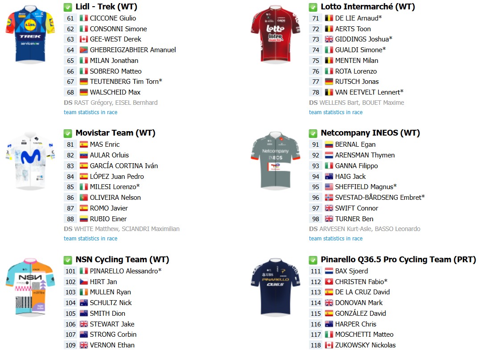The height and width of the screenshot is (351, 482).
Task: Open rider MILAN Jonathan's profile
Action: (114, 61)
